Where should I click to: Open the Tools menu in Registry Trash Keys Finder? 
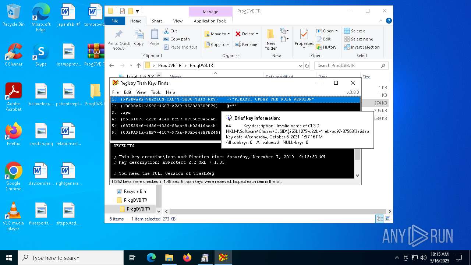156,92
